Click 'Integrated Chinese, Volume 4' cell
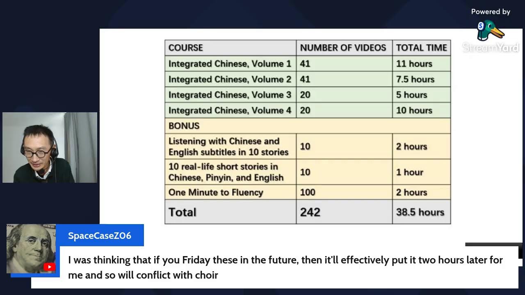Image resolution: width=525 pixels, height=295 pixels. [x=231, y=110]
